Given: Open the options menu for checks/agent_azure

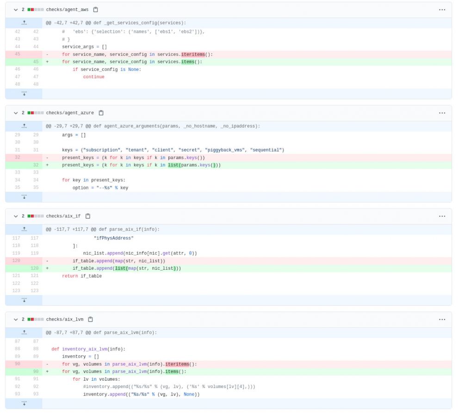Looking at the screenshot, I should (x=442, y=112).
